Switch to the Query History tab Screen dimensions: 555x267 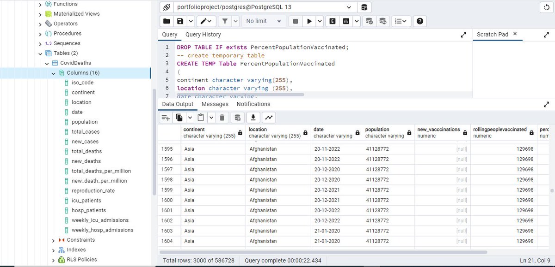click(x=203, y=35)
